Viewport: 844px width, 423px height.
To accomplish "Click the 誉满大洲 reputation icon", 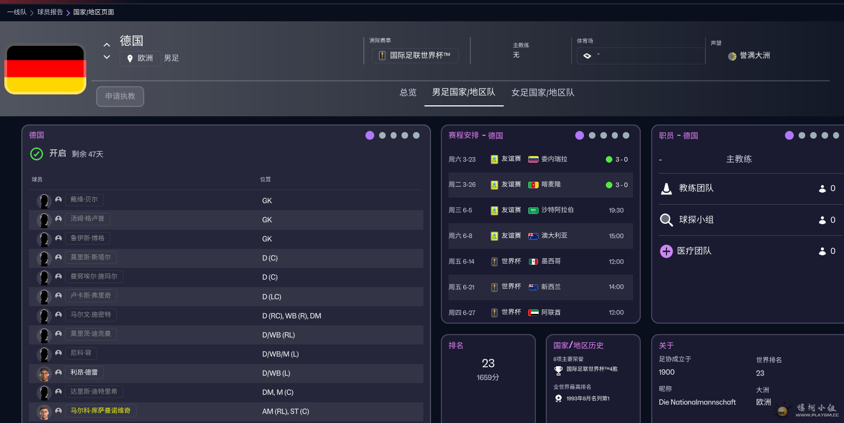I will (x=732, y=56).
